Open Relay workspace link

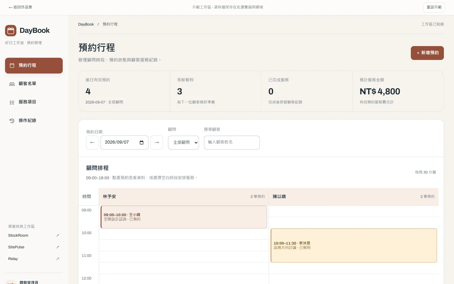(x=34, y=259)
